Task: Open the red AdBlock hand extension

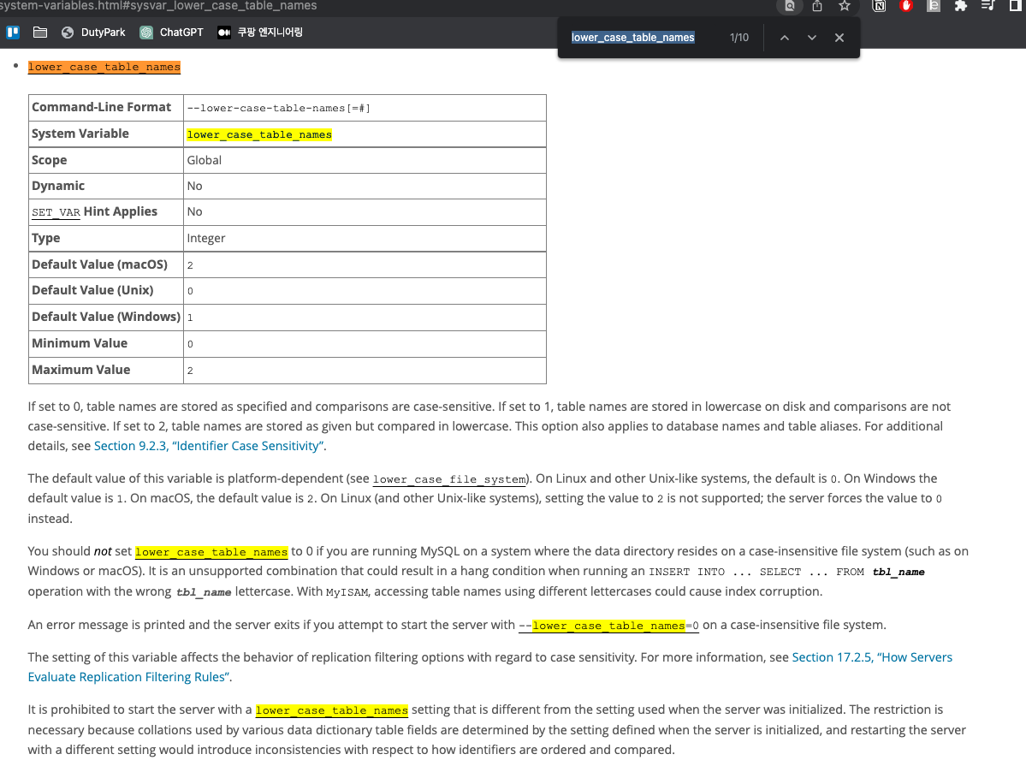Action: [x=906, y=6]
